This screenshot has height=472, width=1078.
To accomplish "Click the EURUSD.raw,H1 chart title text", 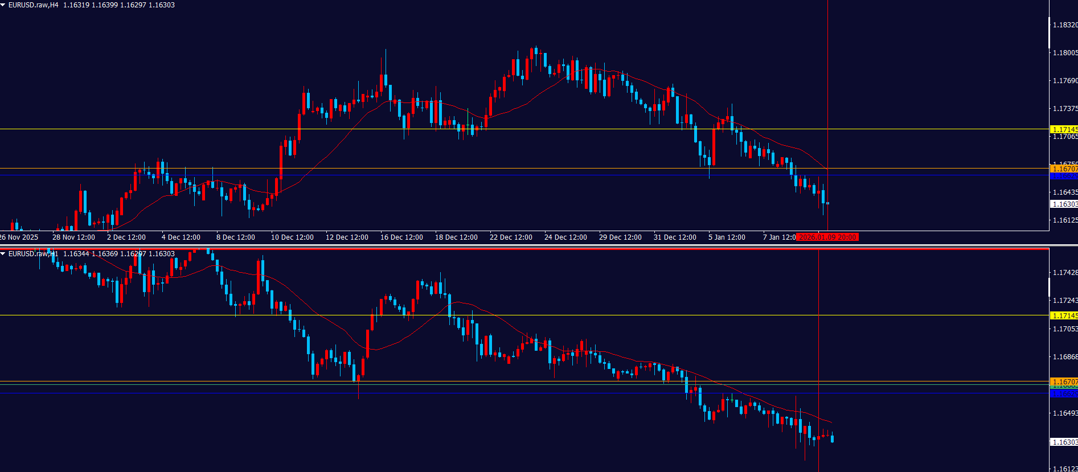I will pyautogui.click(x=33, y=254).
